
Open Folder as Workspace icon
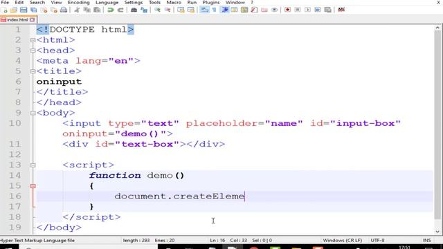coord(264,10)
